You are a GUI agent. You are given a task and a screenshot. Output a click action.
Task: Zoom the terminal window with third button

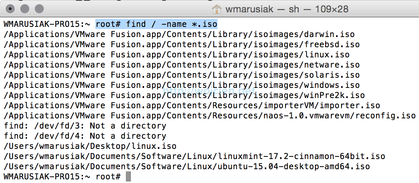(x=39, y=9)
